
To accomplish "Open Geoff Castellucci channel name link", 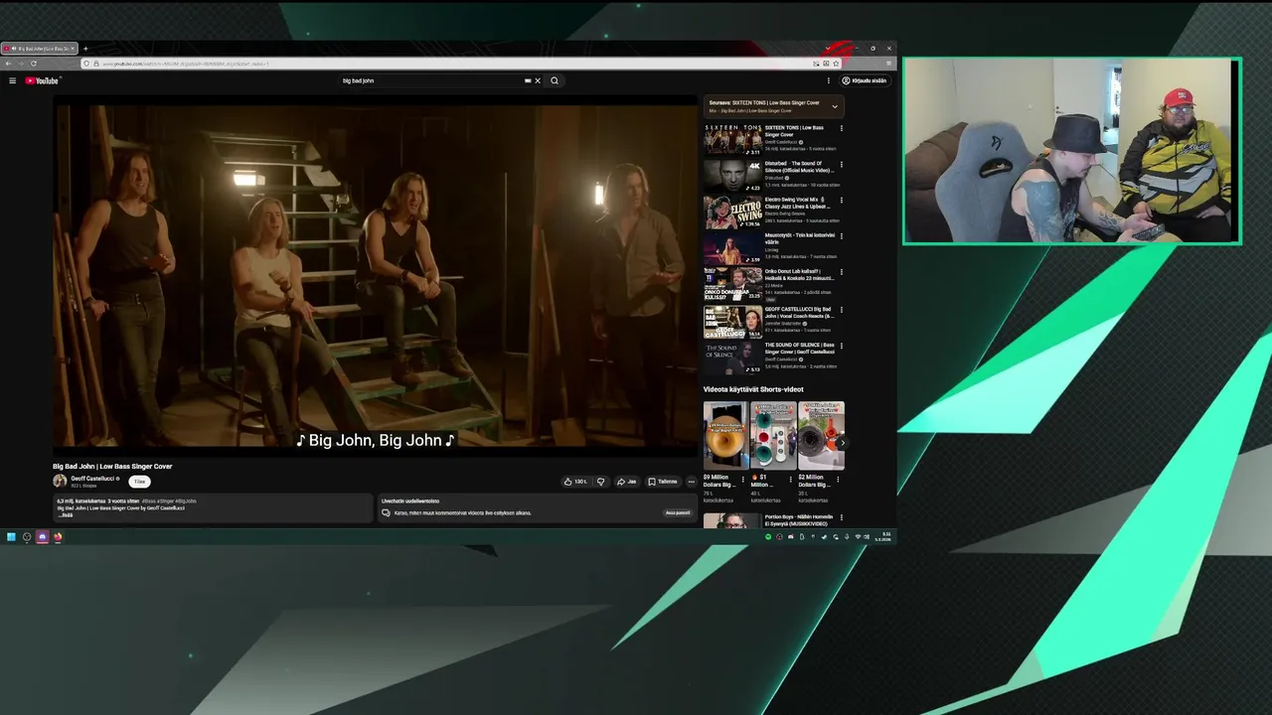I will [92, 478].
